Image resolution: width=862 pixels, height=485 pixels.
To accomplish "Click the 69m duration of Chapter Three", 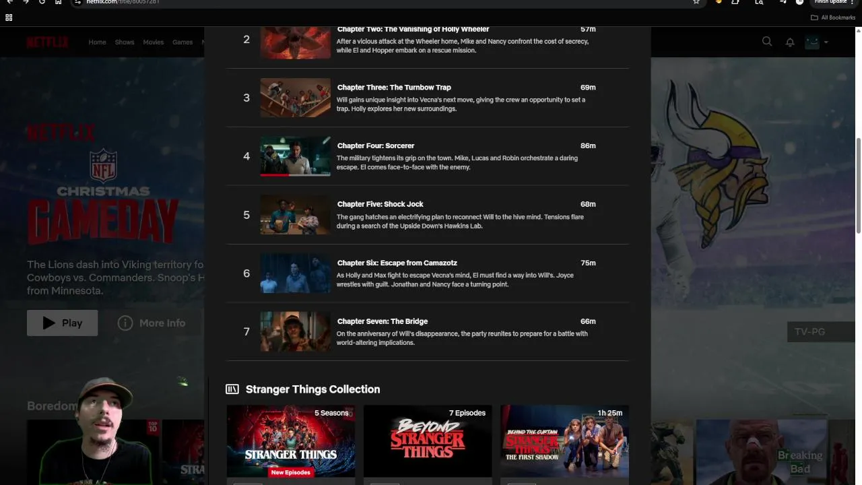I will [588, 87].
